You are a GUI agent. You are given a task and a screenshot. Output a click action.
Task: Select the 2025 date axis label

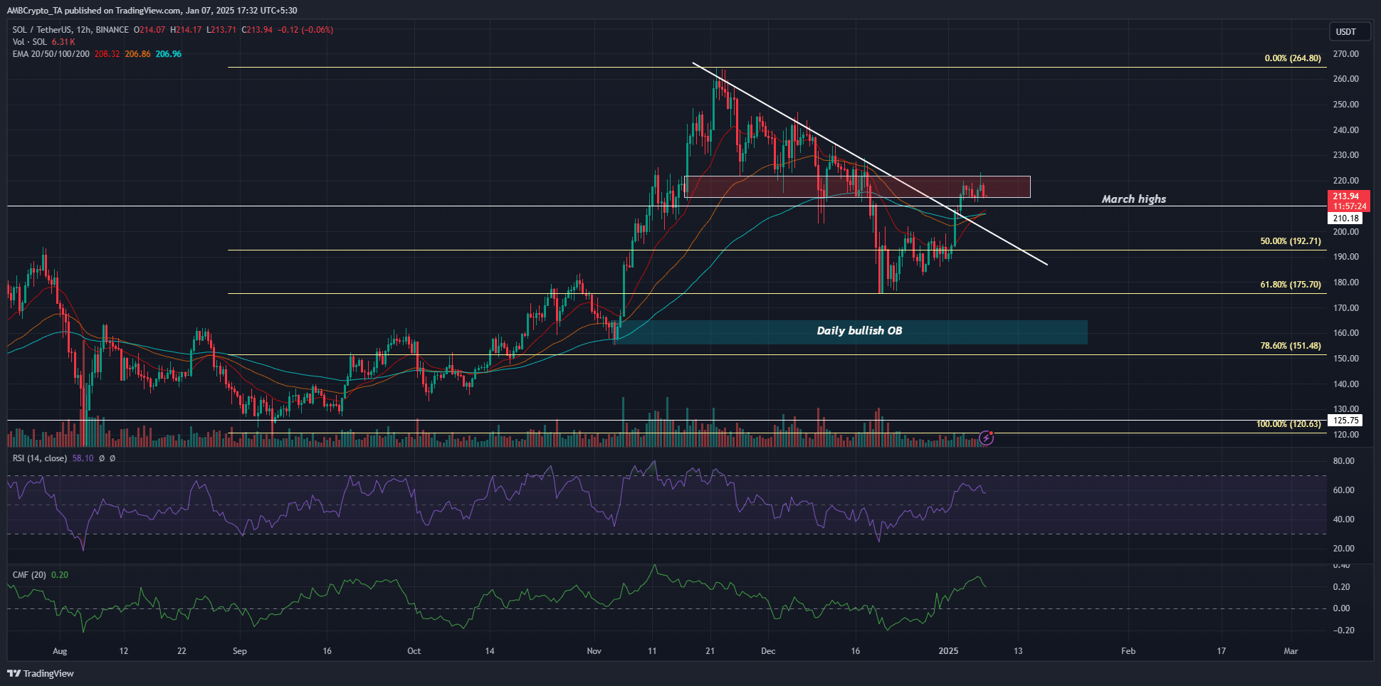point(948,651)
